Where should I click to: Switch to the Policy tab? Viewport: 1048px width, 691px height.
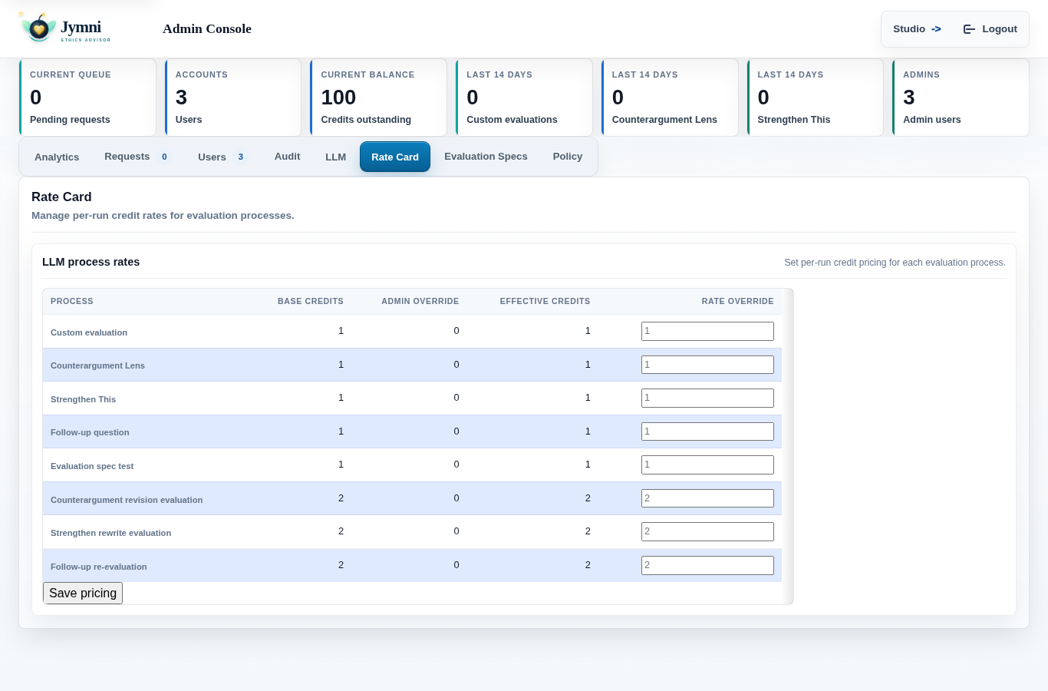pyautogui.click(x=568, y=157)
